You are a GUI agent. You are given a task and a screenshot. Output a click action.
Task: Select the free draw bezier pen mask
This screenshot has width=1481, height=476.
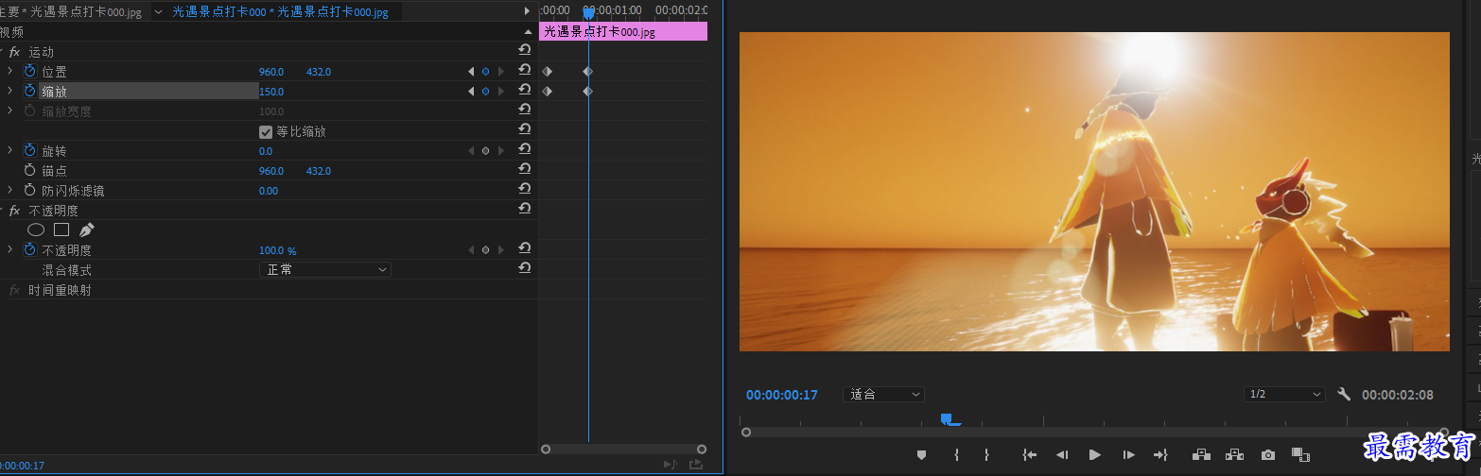click(x=86, y=229)
